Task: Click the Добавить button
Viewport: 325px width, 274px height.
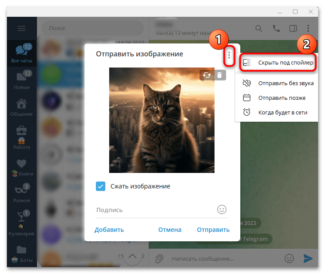Action: pyautogui.click(x=109, y=230)
